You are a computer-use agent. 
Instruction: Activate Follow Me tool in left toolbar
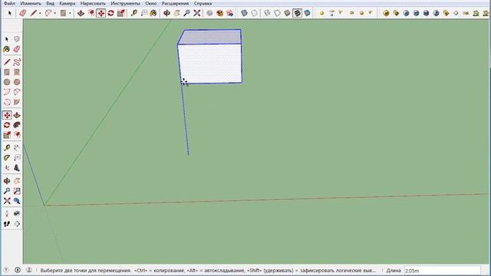pyautogui.click(x=17, y=125)
